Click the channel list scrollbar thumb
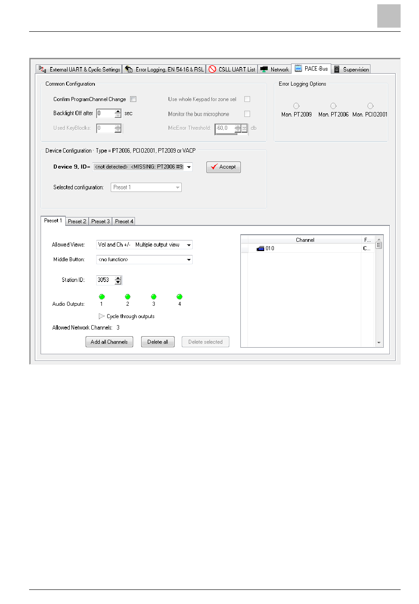Viewport: 419px width, 604px height. click(x=379, y=245)
